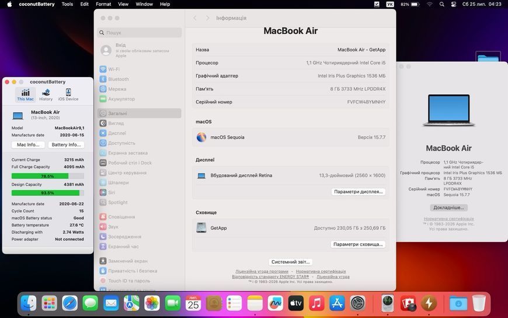Open Safari from the Dock
Screen dimensions: 508x318
click(70, 304)
